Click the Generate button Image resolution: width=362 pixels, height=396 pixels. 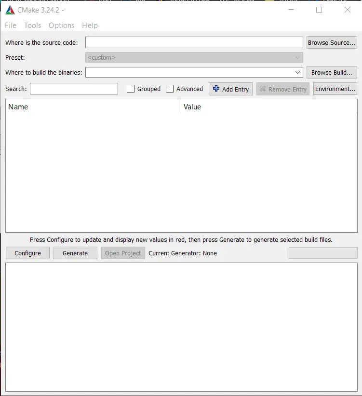pyautogui.click(x=75, y=253)
